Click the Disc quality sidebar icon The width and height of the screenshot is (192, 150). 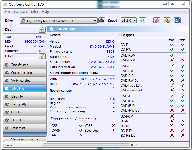click(7, 104)
